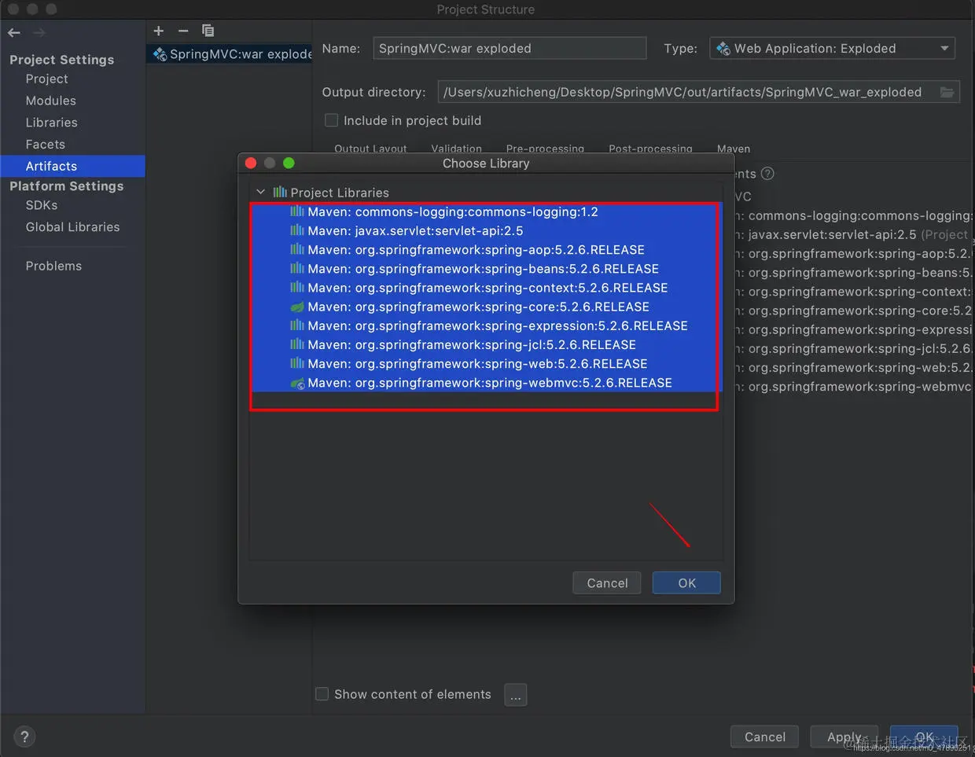Image resolution: width=975 pixels, height=757 pixels.
Task: Click Apply in Project Structure window
Action: point(844,737)
